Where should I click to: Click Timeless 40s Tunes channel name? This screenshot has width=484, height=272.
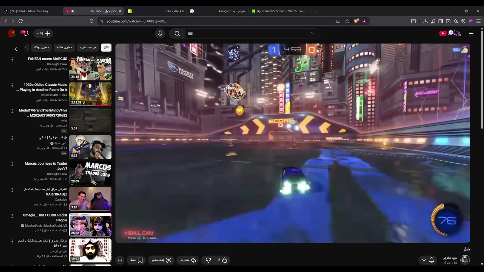(54, 95)
